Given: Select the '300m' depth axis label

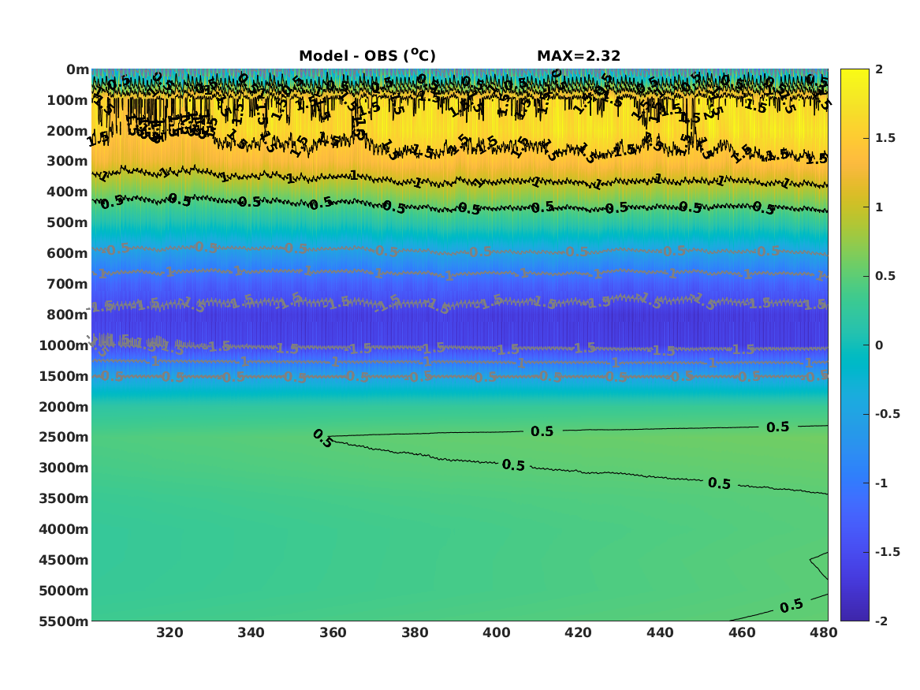Looking at the screenshot, I should click(x=68, y=162).
